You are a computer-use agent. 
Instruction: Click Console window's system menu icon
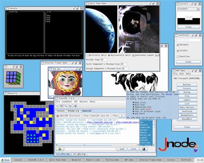(x=7, y=9)
